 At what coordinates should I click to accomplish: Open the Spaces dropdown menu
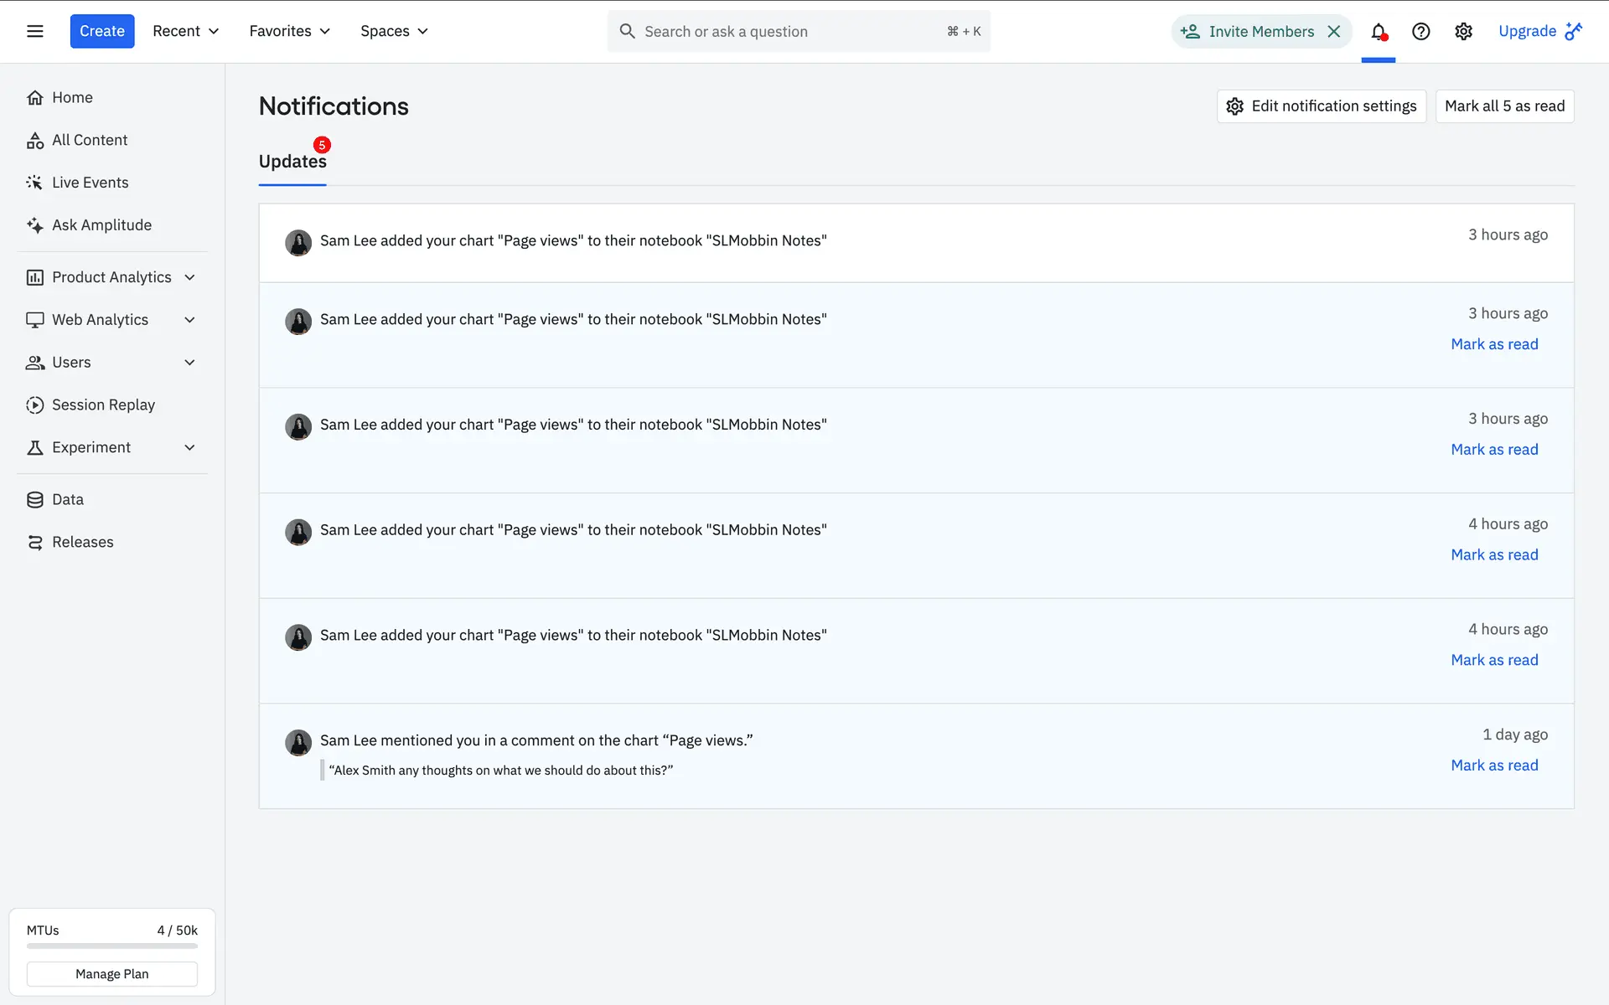394,31
